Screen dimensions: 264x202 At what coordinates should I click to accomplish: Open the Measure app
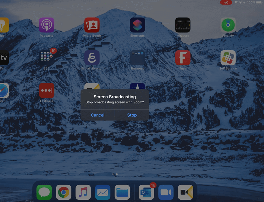click(x=183, y=25)
